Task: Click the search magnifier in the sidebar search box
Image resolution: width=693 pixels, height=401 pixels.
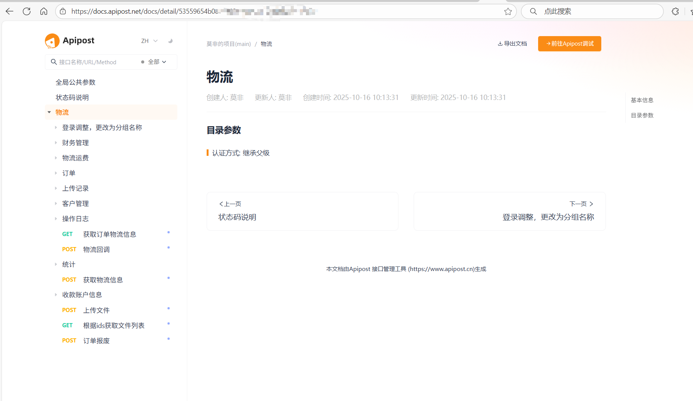Action: point(54,62)
